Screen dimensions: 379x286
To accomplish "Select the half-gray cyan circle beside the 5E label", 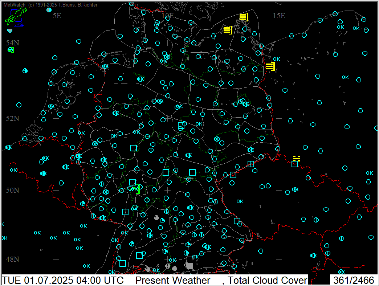I will tap(49, 10).
